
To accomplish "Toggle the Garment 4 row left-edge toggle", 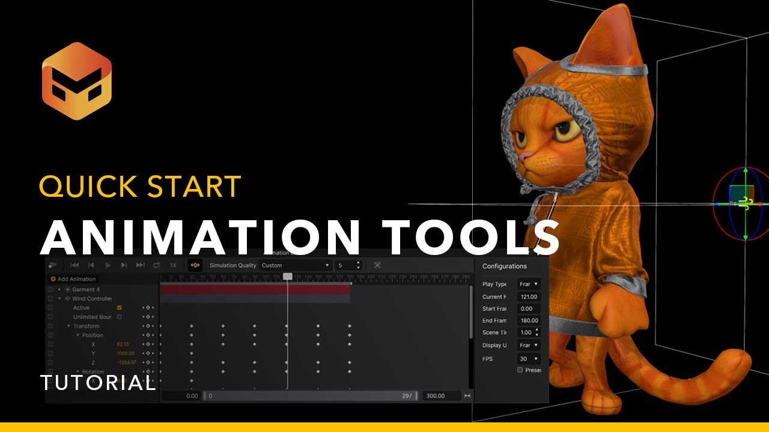I will pos(50,289).
